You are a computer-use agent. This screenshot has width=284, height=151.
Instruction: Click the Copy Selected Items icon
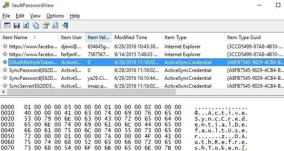pos(36,25)
